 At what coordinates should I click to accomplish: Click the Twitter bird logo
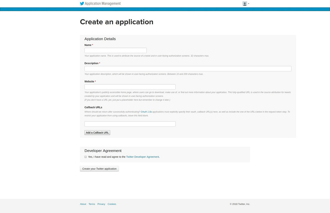(82, 4)
